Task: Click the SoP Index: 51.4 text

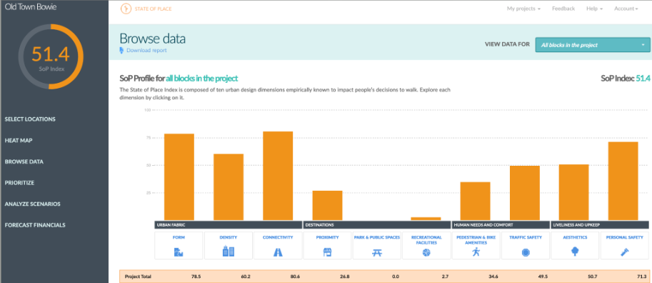Action: (x=625, y=78)
